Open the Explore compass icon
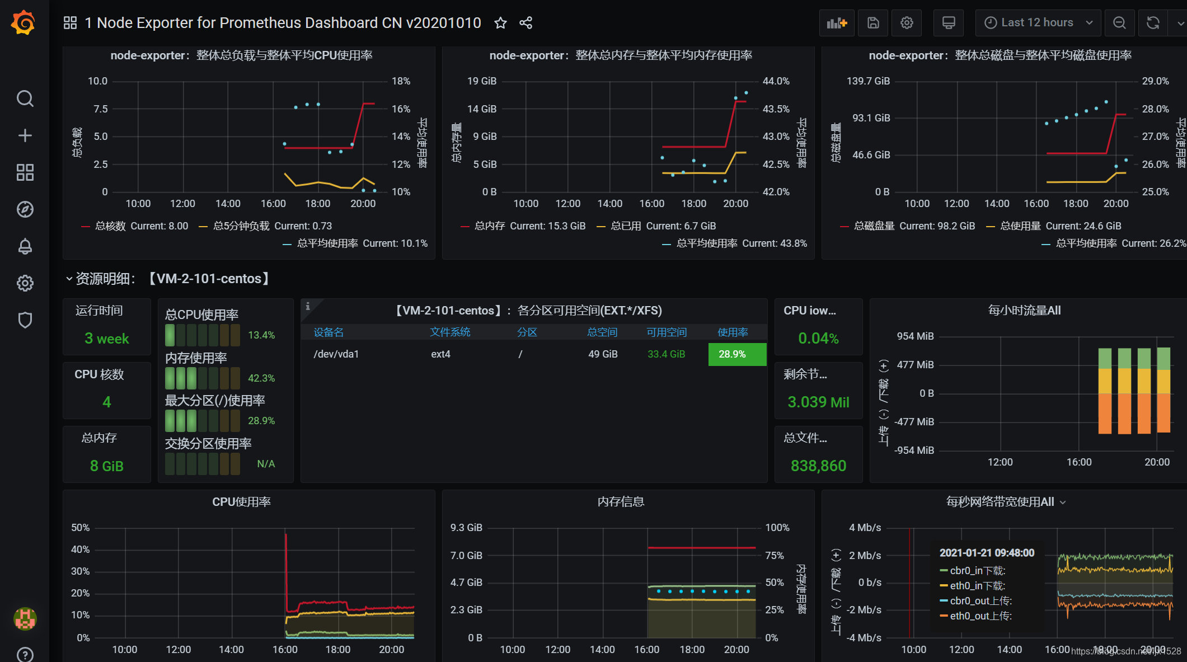This screenshot has width=1187, height=662. point(25,209)
